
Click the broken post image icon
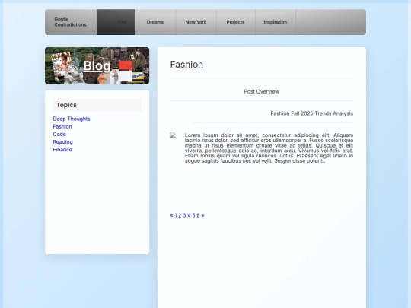(173, 135)
